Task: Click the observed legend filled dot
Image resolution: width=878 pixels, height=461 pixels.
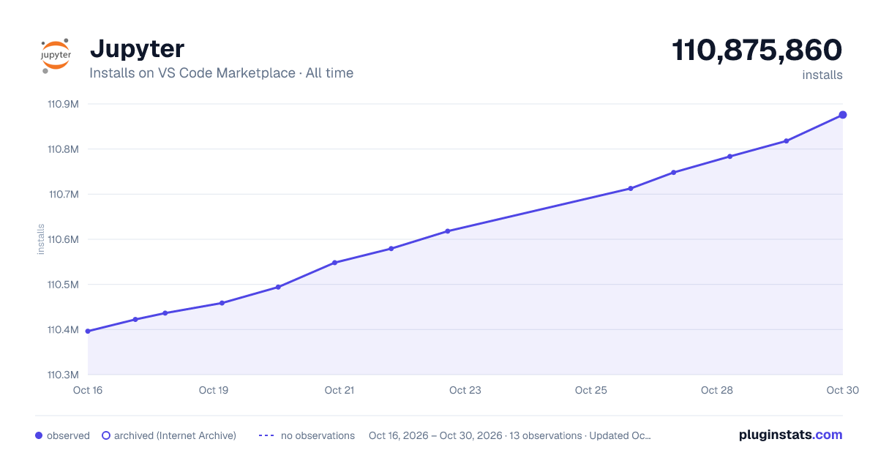Action: click(39, 435)
